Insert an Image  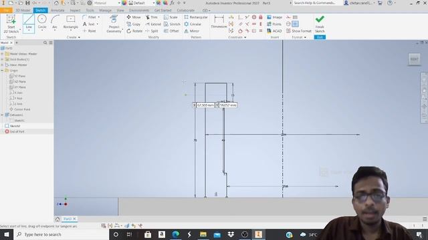tap(275, 17)
